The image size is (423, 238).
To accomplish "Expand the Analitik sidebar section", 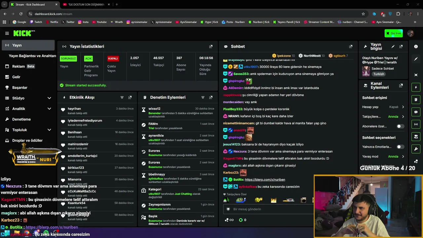I will pyautogui.click(x=49, y=109).
